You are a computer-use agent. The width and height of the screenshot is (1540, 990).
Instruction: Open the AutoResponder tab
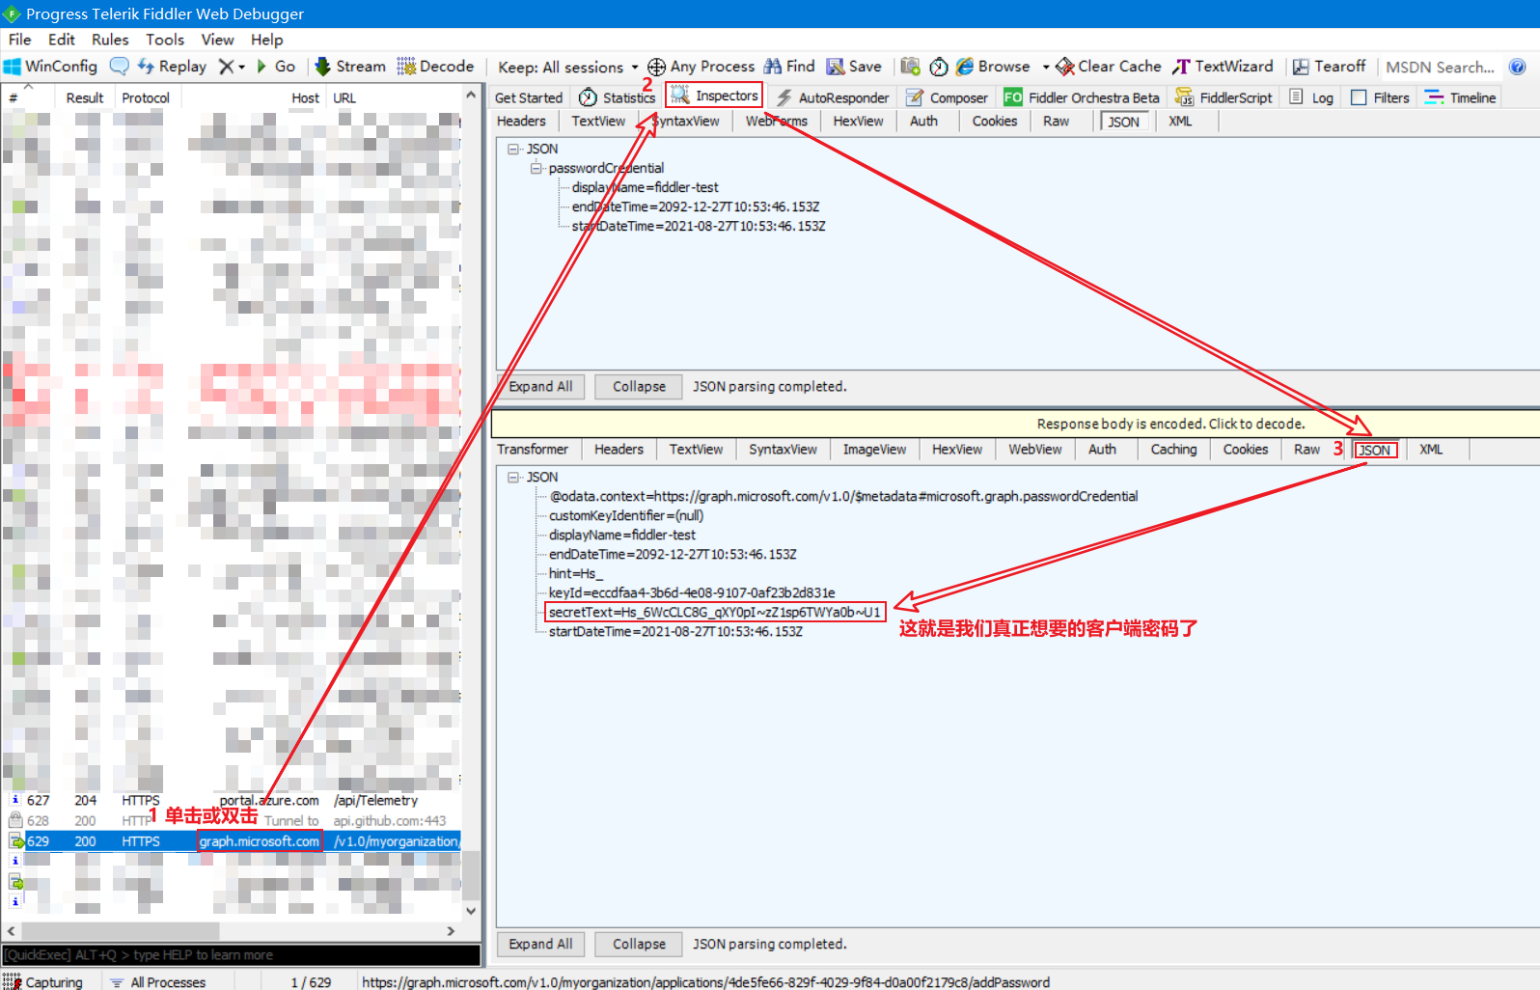[x=833, y=97]
